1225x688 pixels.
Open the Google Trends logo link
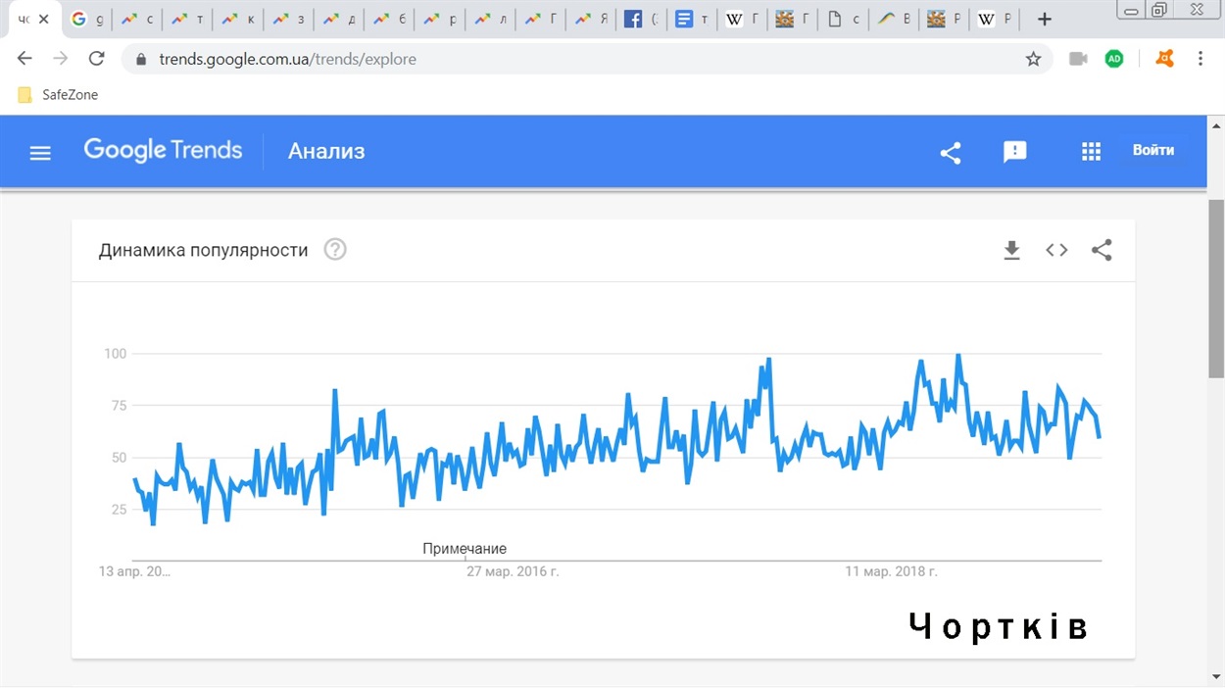163,151
